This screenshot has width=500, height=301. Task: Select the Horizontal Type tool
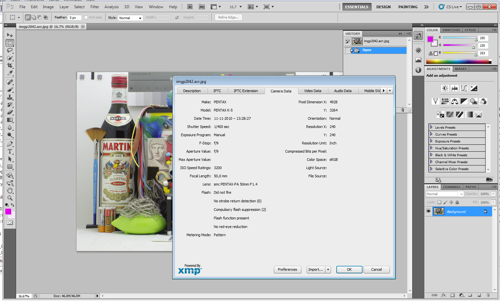pyautogui.click(x=10, y=151)
